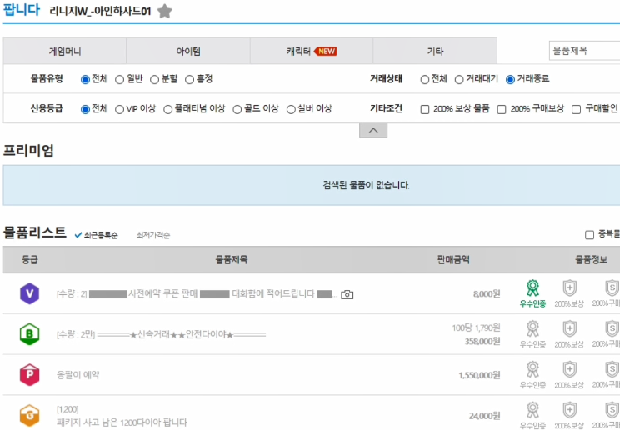The width and height of the screenshot is (620, 430).
Task: Click the orange G grade badge
Action: 30,415
